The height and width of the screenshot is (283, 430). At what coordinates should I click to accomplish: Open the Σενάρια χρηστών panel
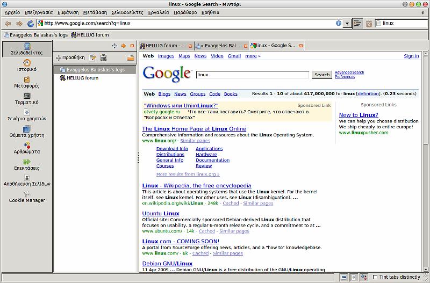point(27,115)
